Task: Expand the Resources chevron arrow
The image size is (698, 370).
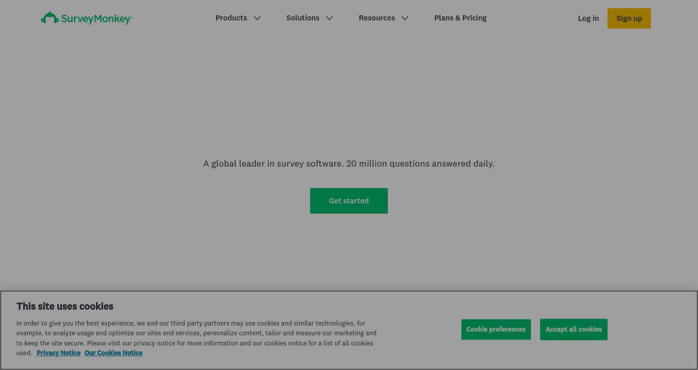Action: 405,18
